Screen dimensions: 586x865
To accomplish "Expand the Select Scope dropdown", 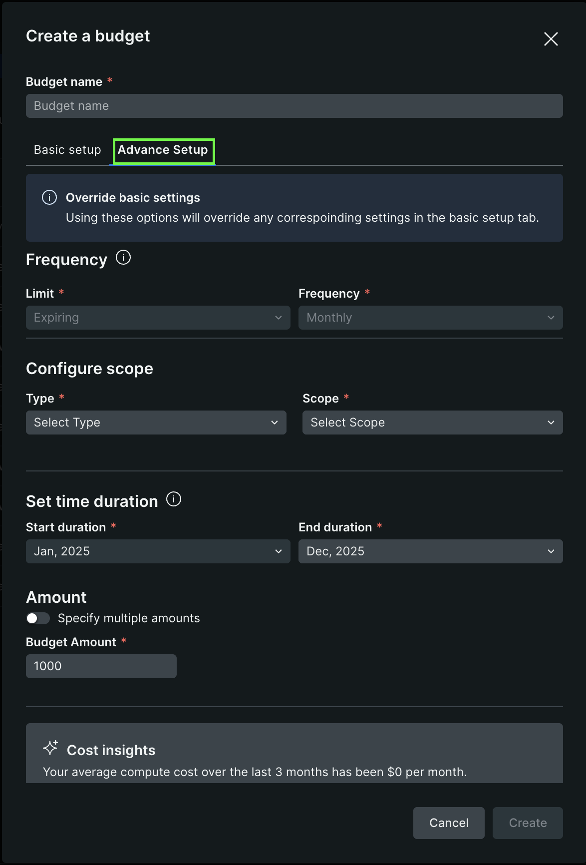I will tap(432, 423).
